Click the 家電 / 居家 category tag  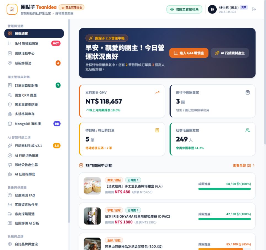[114, 210]
